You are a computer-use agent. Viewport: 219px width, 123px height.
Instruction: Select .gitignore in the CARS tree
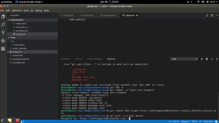(x=17, y=52)
